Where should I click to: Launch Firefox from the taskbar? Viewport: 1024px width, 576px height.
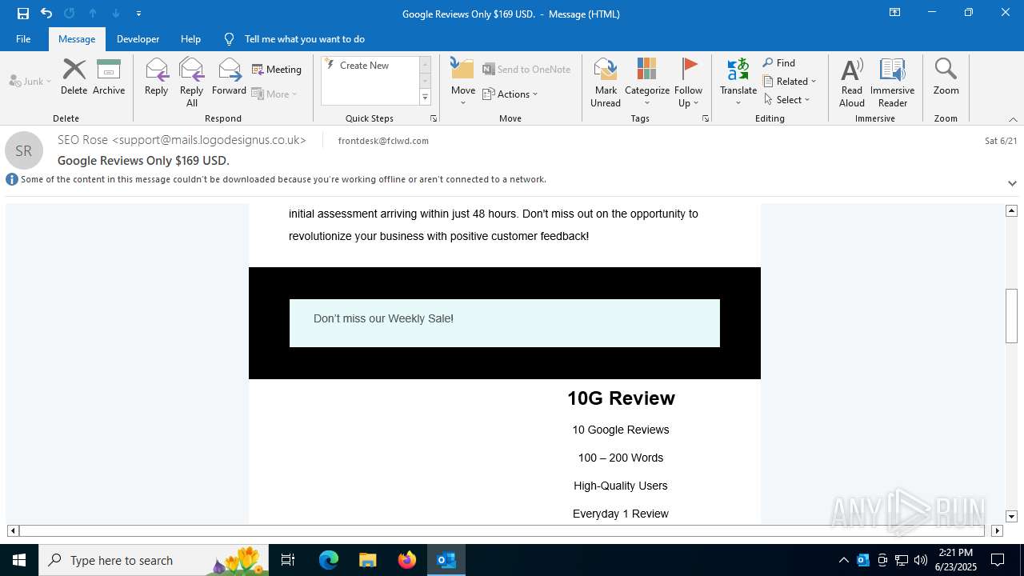pos(406,560)
